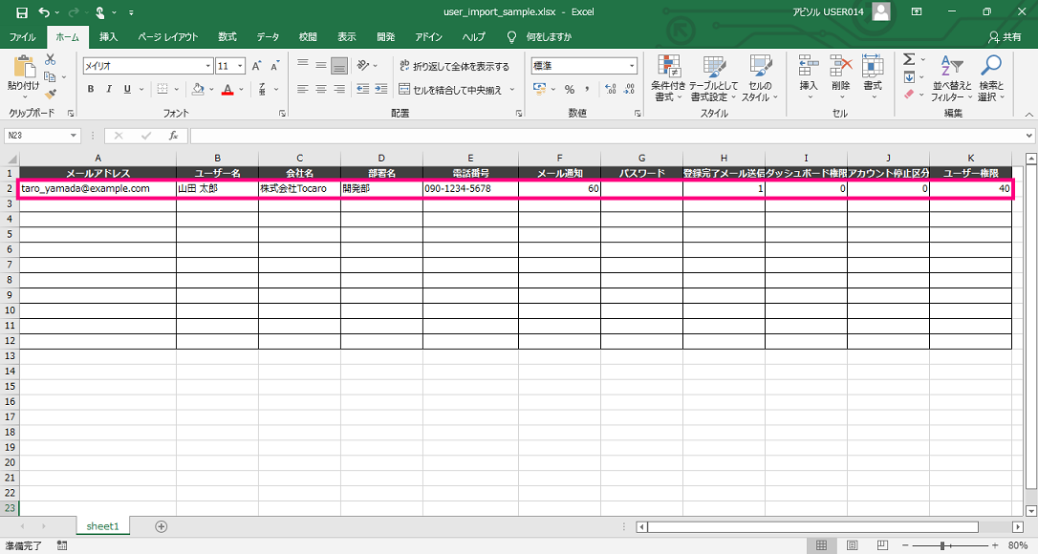Click the Save icon in the title bar
The height and width of the screenshot is (554, 1038).
tap(22, 12)
